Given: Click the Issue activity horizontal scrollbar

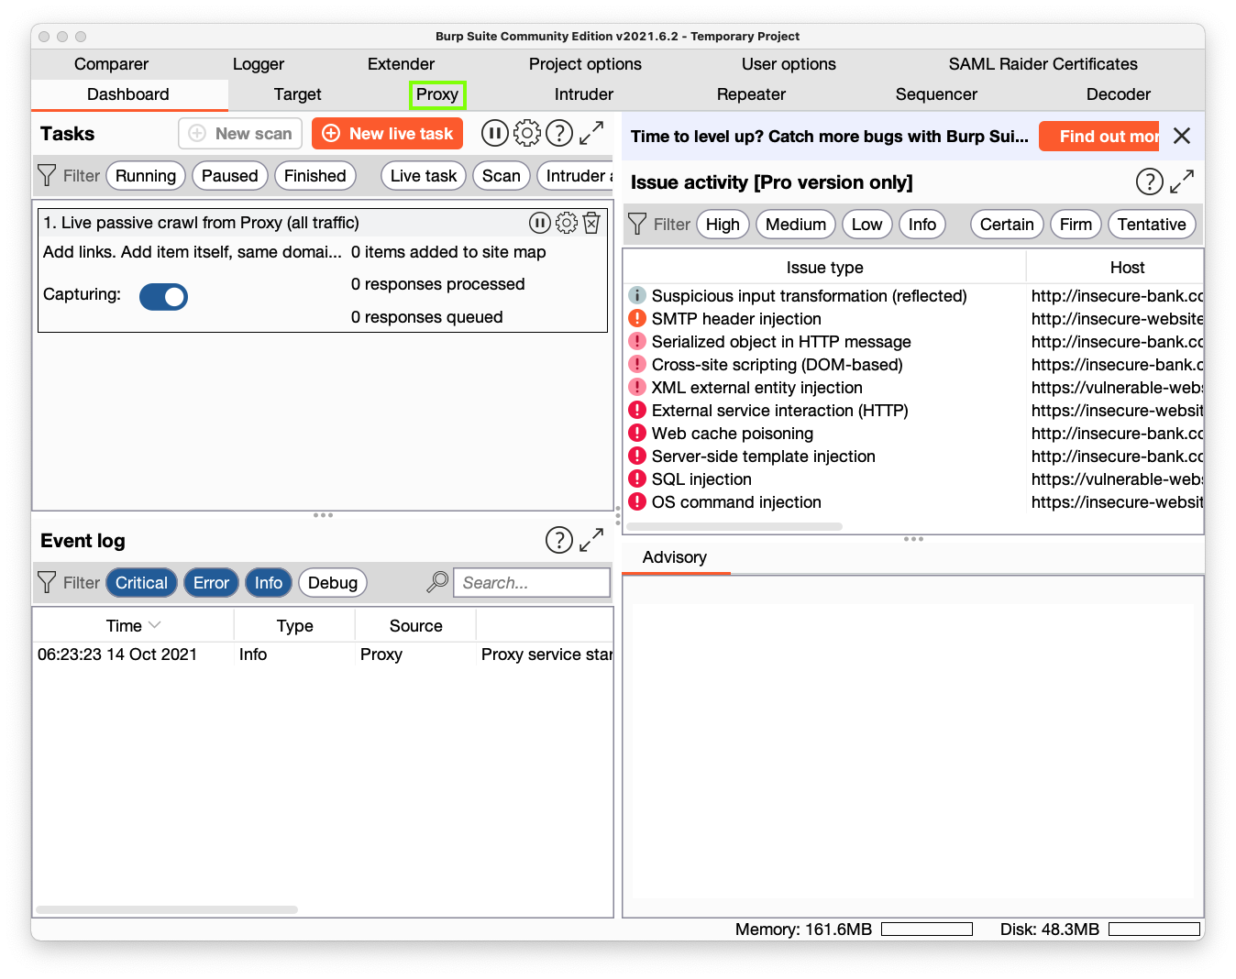Looking at the screenshot, I should 734,526.
